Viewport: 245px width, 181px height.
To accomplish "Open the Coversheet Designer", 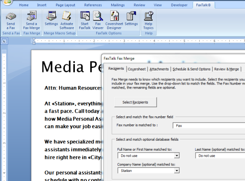I will [x=114, y=20].
